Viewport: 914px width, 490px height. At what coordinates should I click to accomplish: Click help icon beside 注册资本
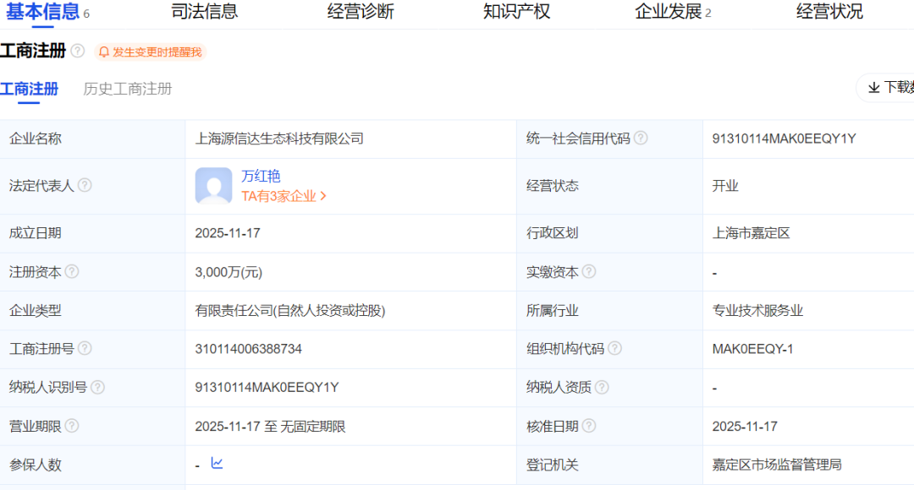pyautogui.click(x=72, y=272)
